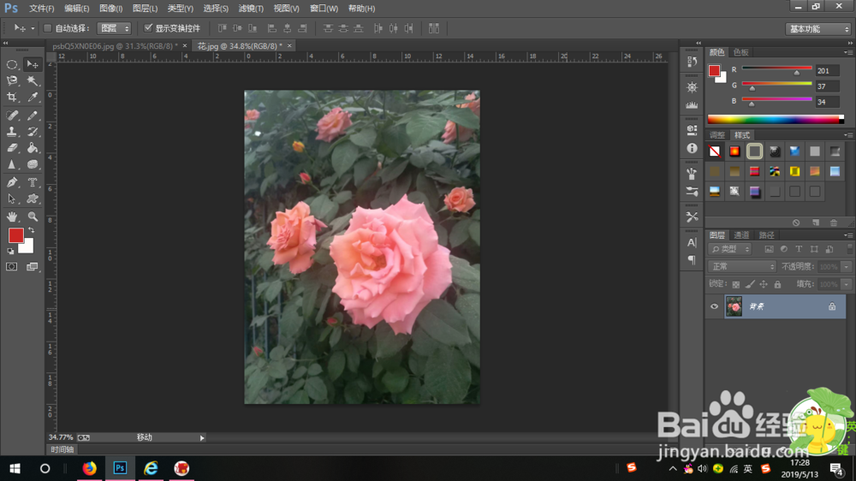Open the Essentials workspace dropdown

click(x=817, y=29)
